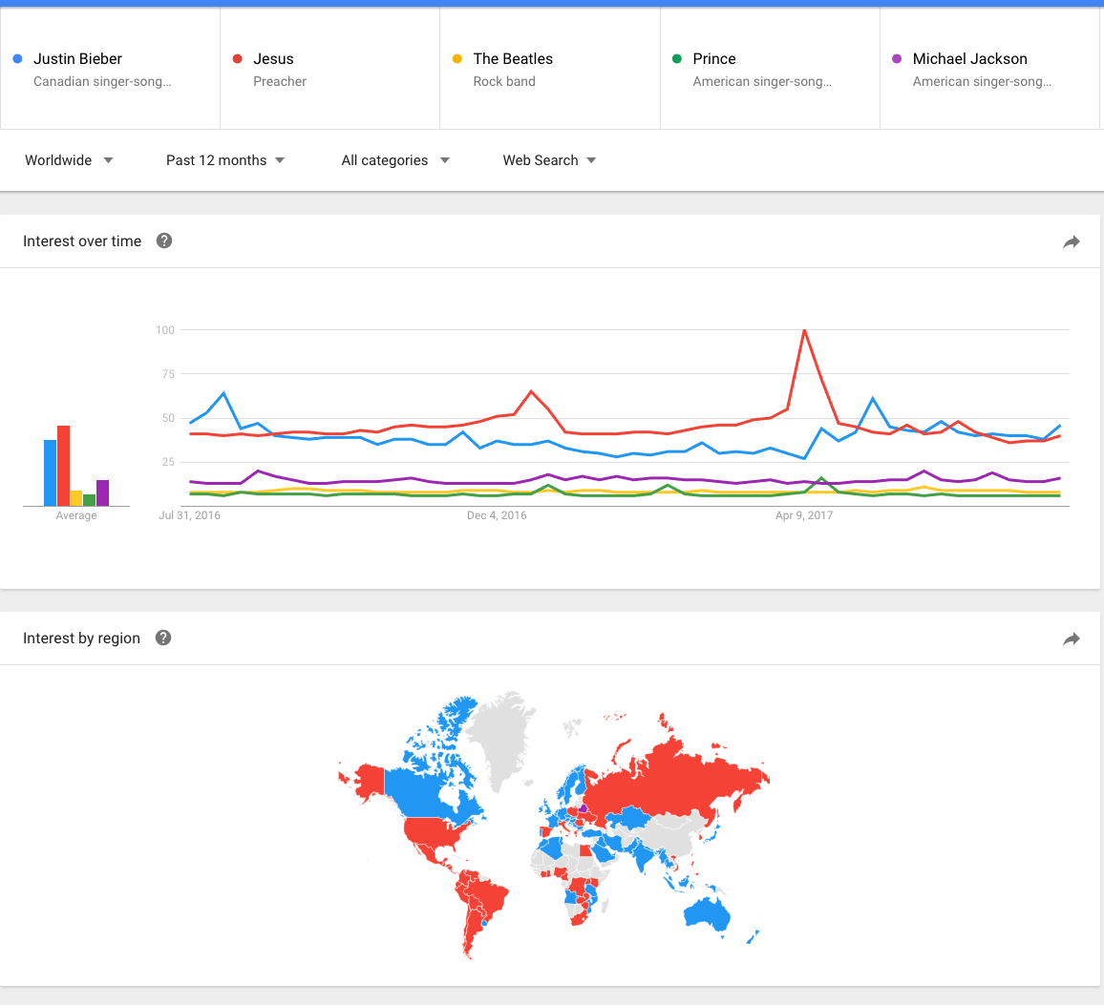Open the Past 12 months dropdown
Image resolution: width=1104 pixels, height=1005 pixels.
point(225,160)
